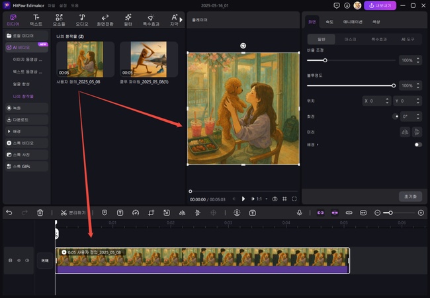Show more top toolbar tabs arrow
Image resolution: width=430 pixels, height=298 pixels.
coord(181,20)
